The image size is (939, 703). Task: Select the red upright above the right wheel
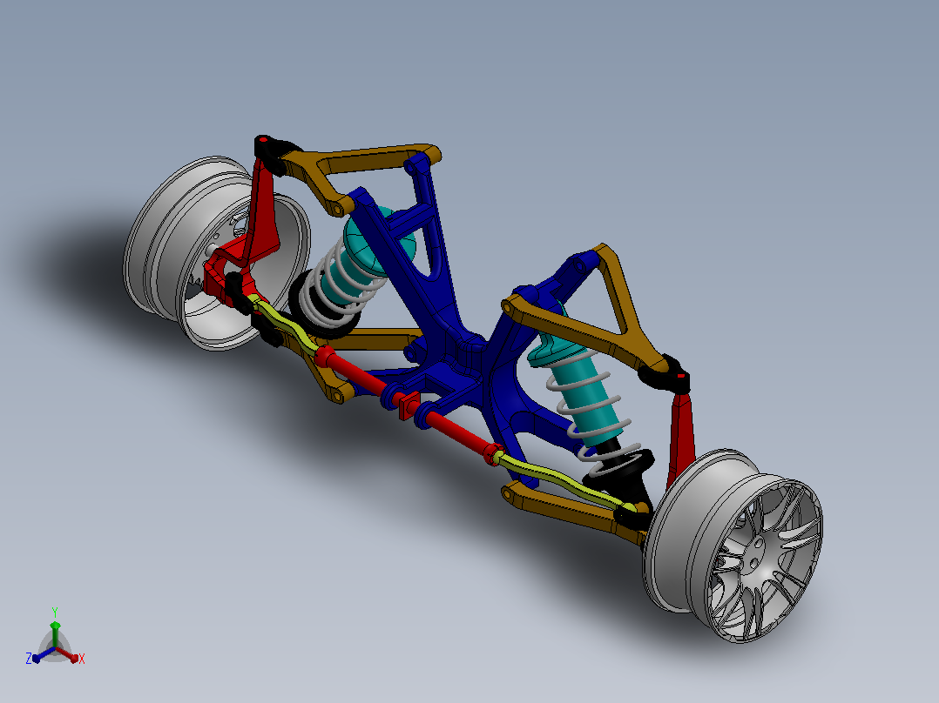click(680, 438)
